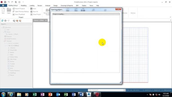Select Slabs under St: 1
The image size is (172, 97).
[x=12, y=55]
